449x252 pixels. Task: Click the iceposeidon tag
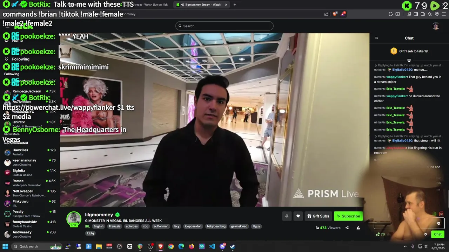tap(193, 226)
